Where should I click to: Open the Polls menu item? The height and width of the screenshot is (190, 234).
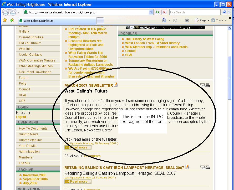23,84
